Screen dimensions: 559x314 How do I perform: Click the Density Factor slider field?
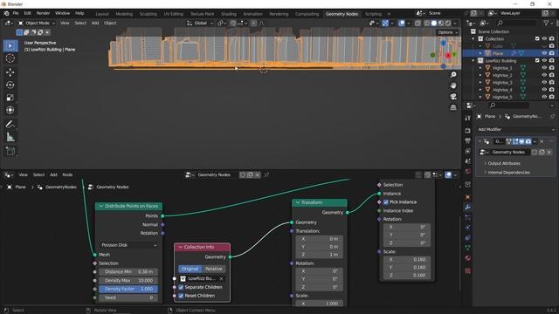pos(128,289)
